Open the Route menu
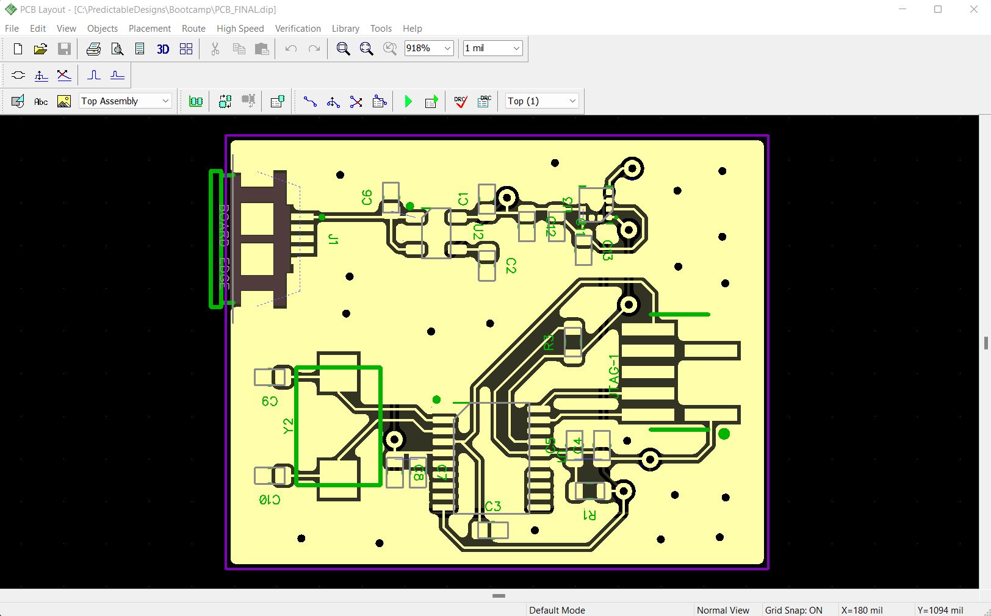The image size is (991, 616). click(193, 28)
